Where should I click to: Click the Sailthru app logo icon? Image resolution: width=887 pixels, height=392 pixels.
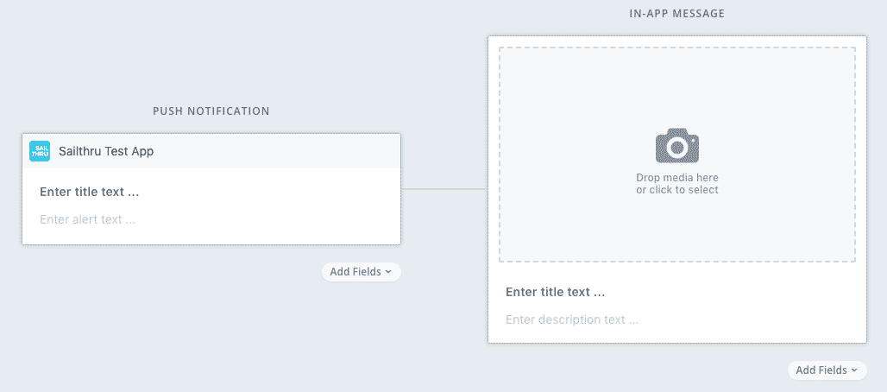click(40, 151)
